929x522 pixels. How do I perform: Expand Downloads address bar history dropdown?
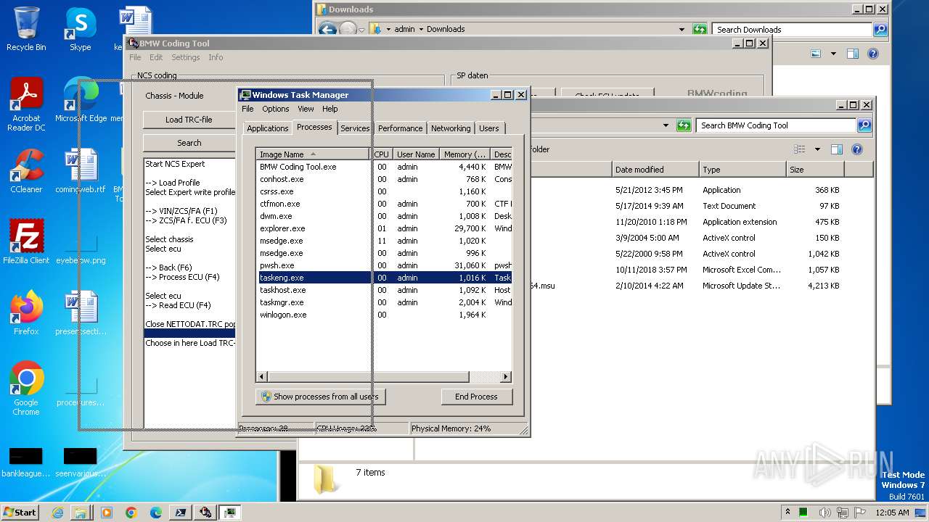point(682,29)
